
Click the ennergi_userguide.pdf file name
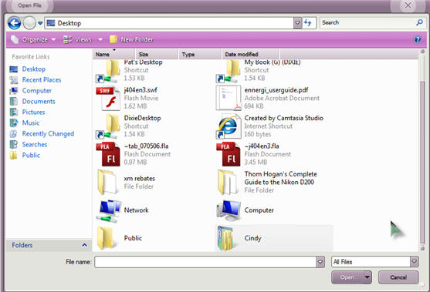point(276,90)
